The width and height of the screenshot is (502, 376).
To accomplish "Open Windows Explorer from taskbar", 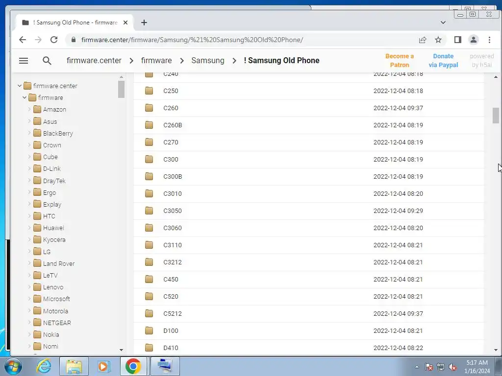I will (74, 366).
